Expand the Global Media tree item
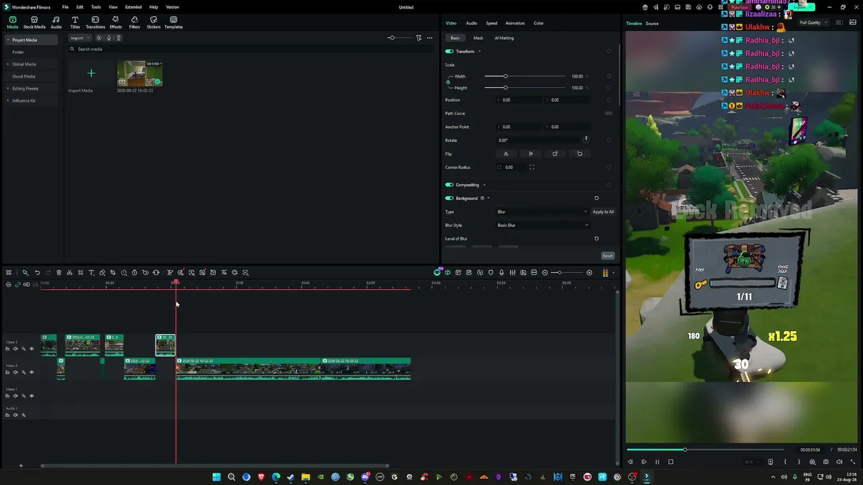 click(x=8, y=64)
